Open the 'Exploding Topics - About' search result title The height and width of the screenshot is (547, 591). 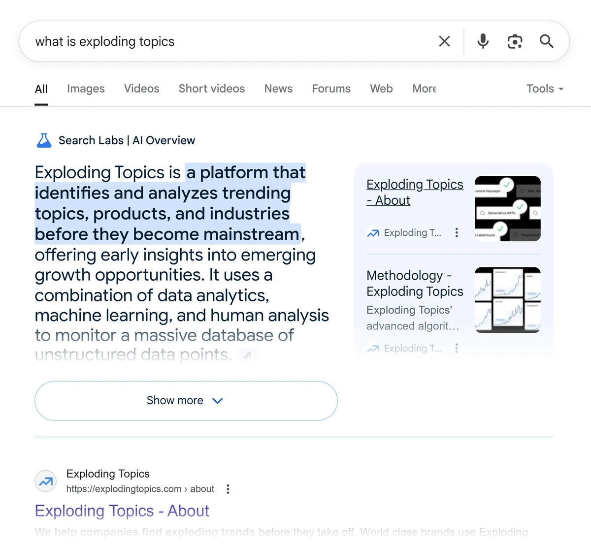[x=122, y=511]
